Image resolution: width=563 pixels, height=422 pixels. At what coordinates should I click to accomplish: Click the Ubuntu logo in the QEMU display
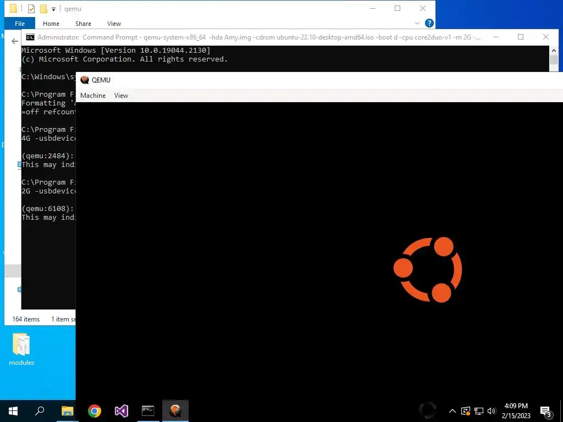tap(428, 269)
